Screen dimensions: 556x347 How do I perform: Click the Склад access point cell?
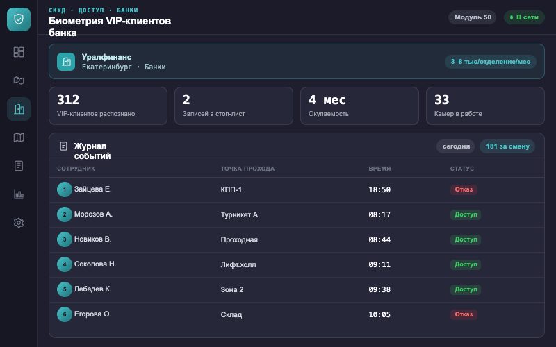pos(231,315)
